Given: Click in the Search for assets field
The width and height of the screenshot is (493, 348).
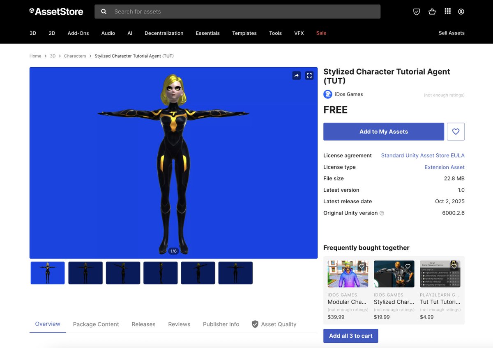Looking at the screenshot, I should click(x=237, y=11).
